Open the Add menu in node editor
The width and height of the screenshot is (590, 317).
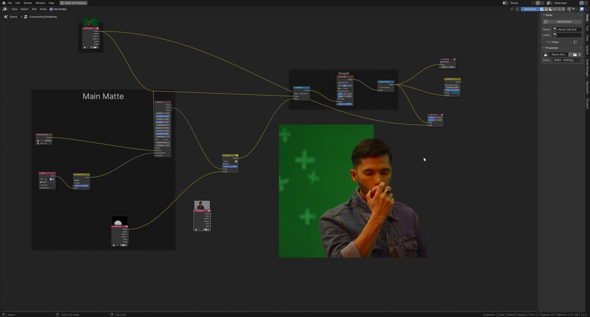34,9
